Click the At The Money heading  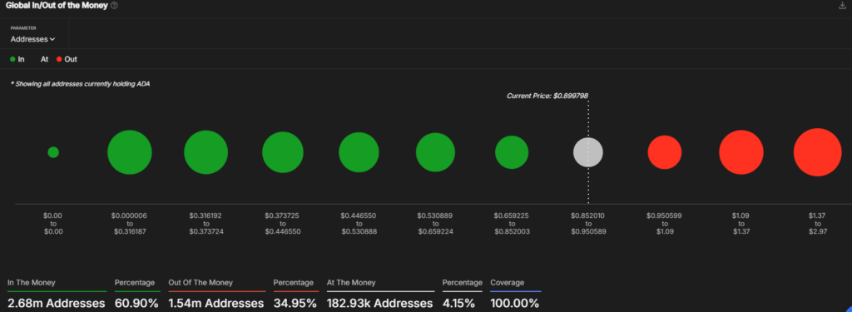[x=351, y=283]
